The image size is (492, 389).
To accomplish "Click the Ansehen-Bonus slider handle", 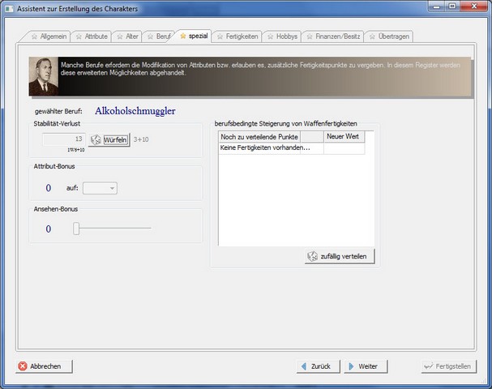I will (76, 228).
